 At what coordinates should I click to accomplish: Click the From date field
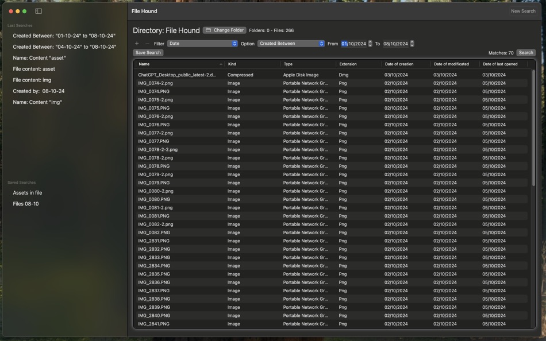[x=353, y=44]
